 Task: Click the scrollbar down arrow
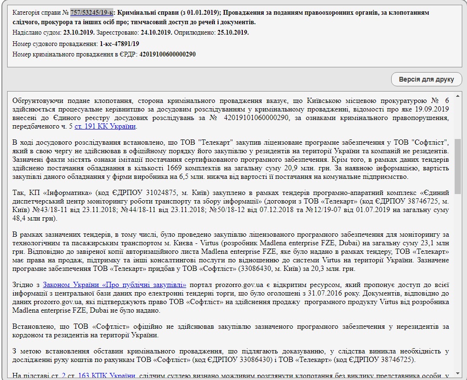coord(458,371)
